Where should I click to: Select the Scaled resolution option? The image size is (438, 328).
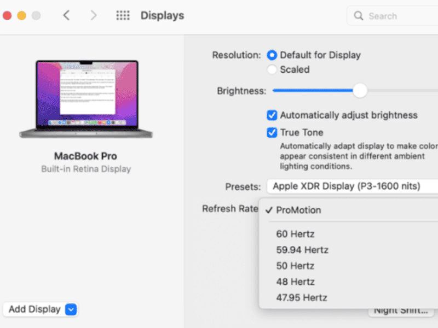272,69
